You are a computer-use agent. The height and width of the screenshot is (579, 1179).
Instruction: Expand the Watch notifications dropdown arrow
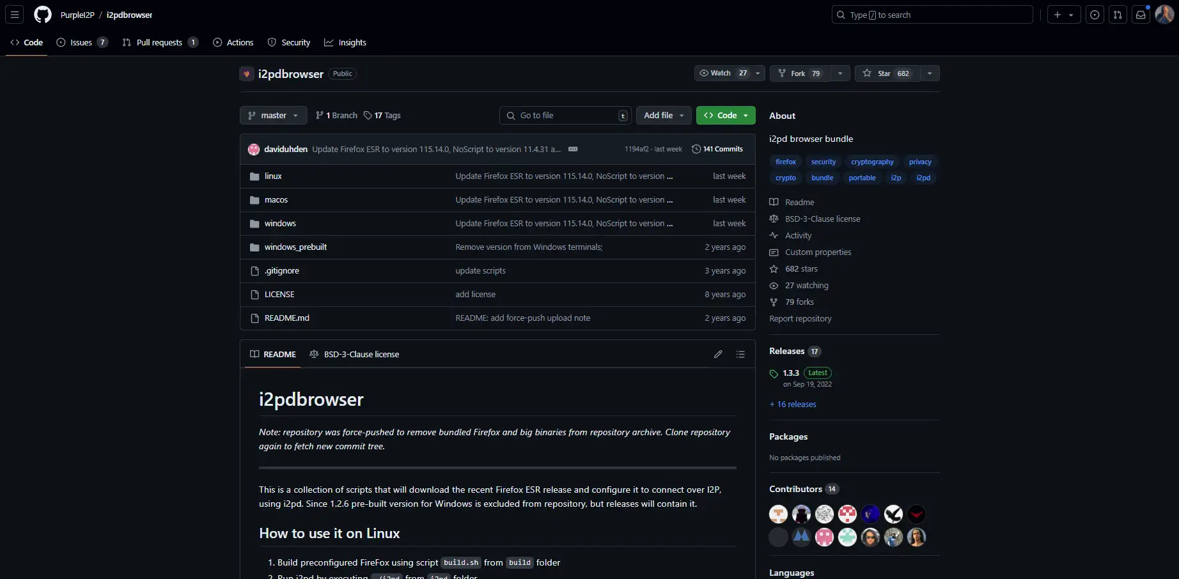(758, 73)
